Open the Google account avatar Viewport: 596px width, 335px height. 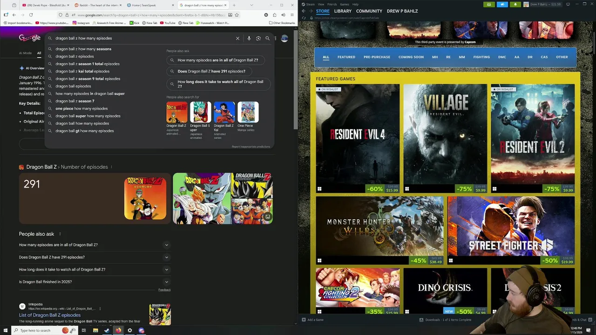[284, 38]
